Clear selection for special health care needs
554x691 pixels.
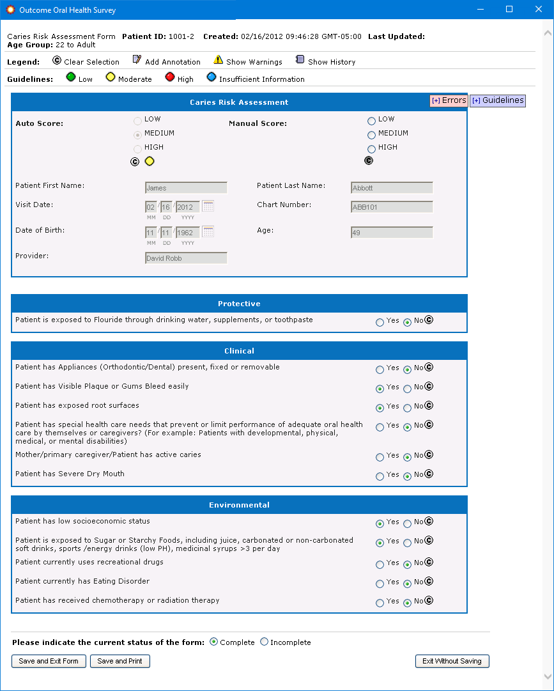click(429, 425)
